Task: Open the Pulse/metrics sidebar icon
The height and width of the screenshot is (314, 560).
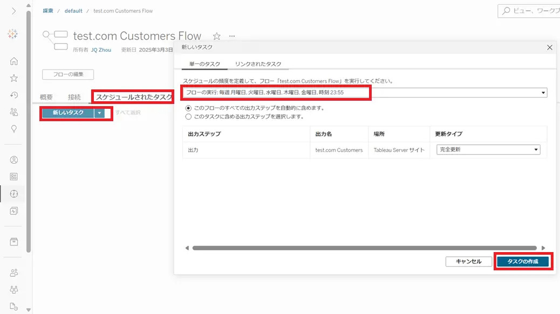Action: 14,211
